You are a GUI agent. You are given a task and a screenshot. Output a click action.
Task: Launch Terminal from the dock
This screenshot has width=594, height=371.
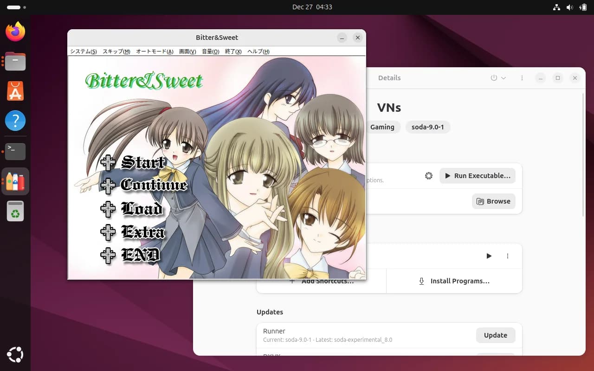point(15,151)
